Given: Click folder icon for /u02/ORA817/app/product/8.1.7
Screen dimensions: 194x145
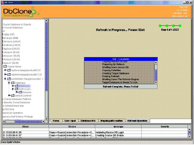Looking at the screenshot, I should (9, 79).
